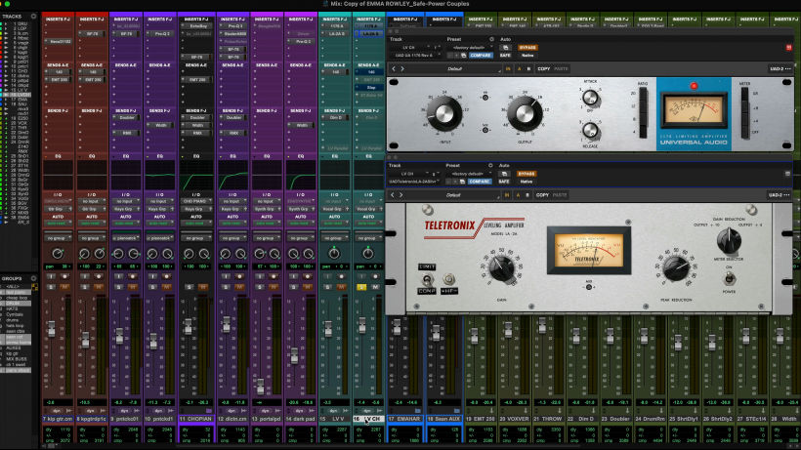The image size is (801, 450).
Task: Flip the LA-2A Power switch
Action: 730,278
